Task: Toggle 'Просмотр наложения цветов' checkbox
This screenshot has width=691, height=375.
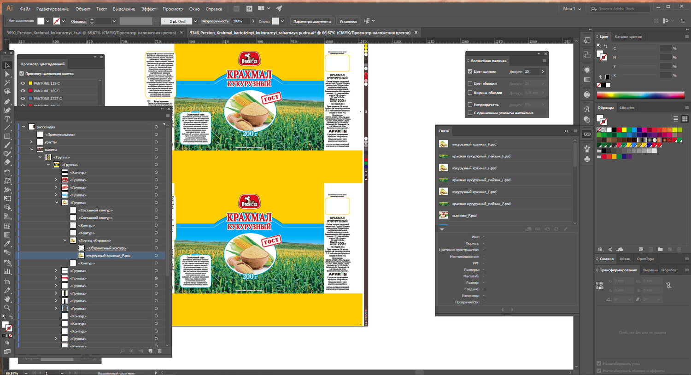Action: coord(22,74)
